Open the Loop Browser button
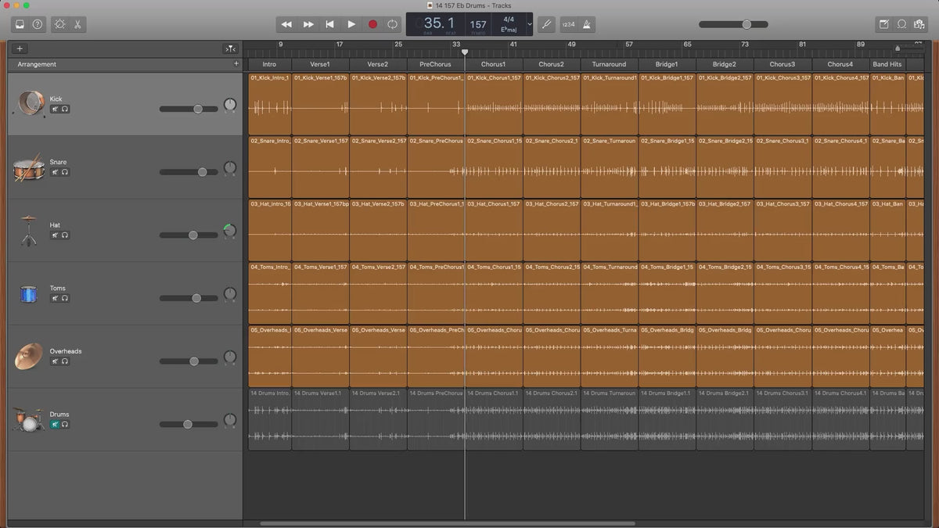The image size is (939, 528). coord(901,24)
